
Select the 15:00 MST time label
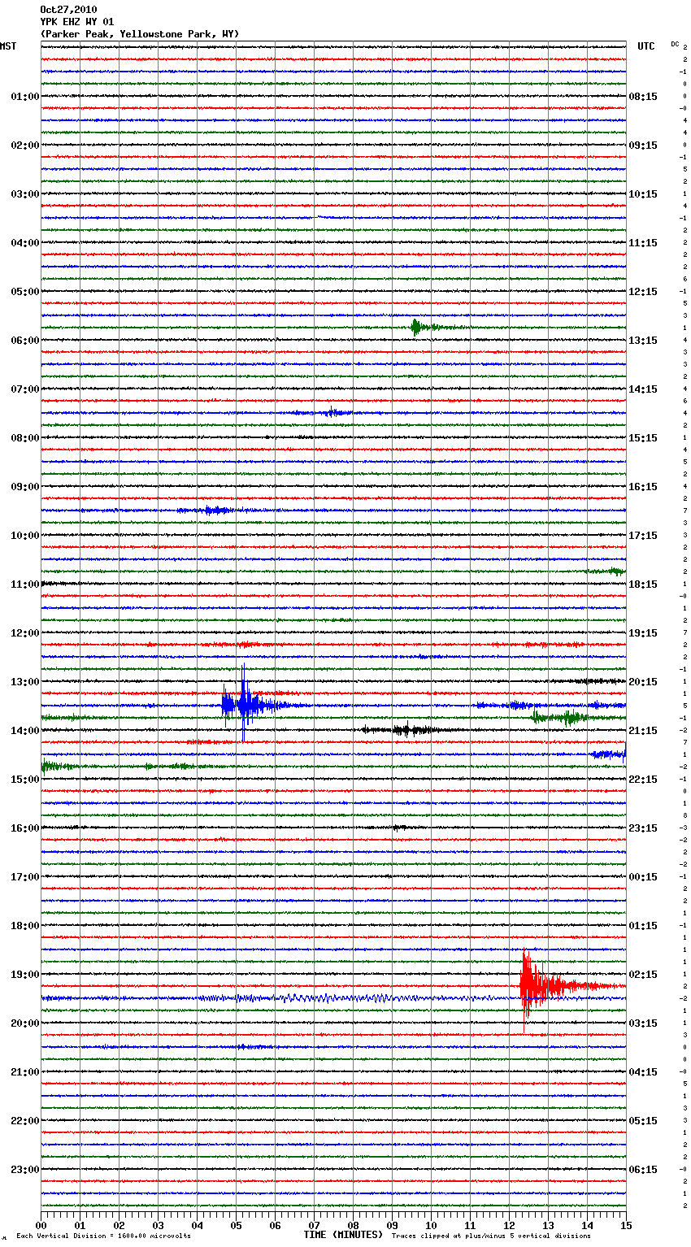[x=24, y=780]
